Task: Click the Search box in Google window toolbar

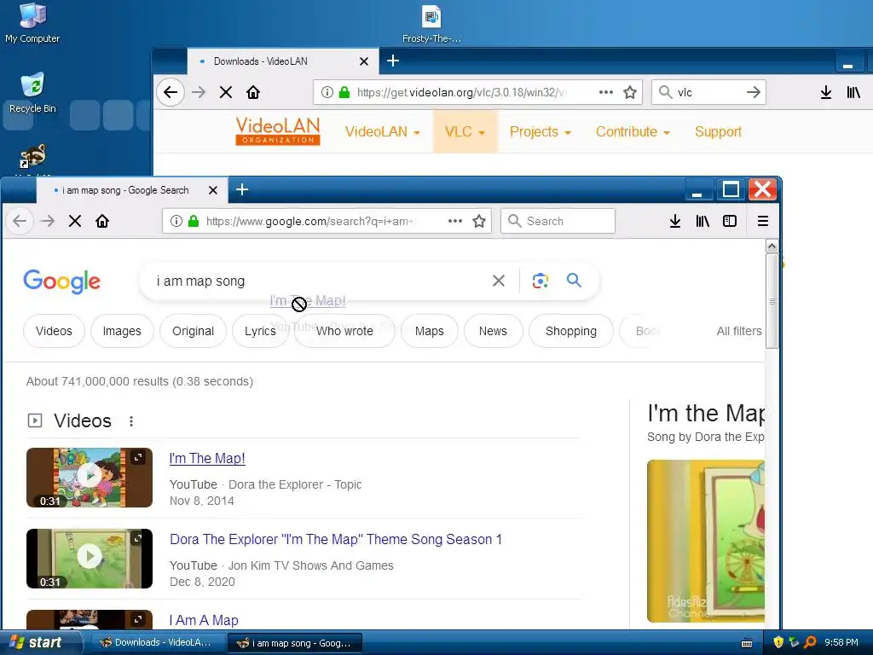Action: click(558, 221)
